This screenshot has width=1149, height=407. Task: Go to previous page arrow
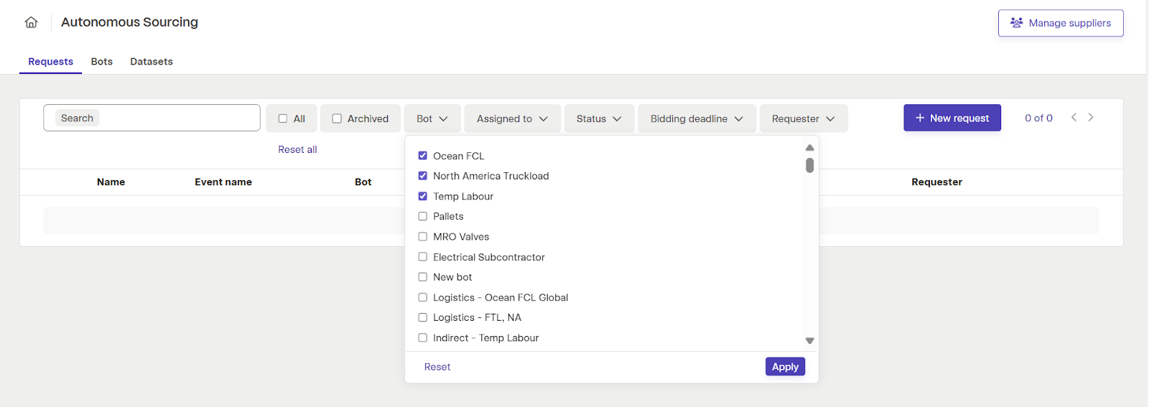point(1074,117)
